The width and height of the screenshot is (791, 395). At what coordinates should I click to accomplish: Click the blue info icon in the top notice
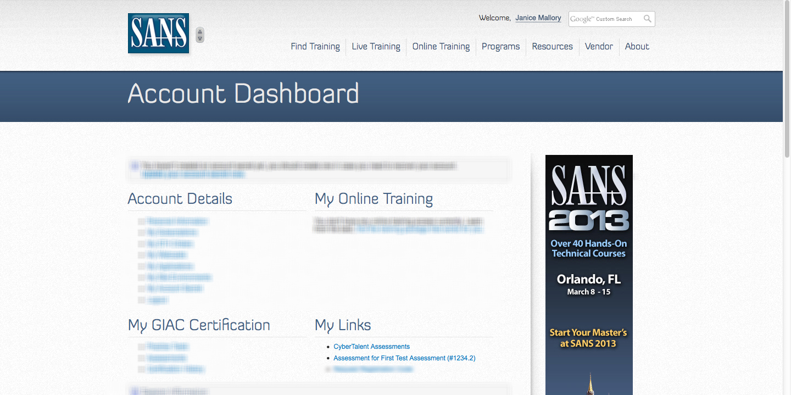tap(135, 165)
